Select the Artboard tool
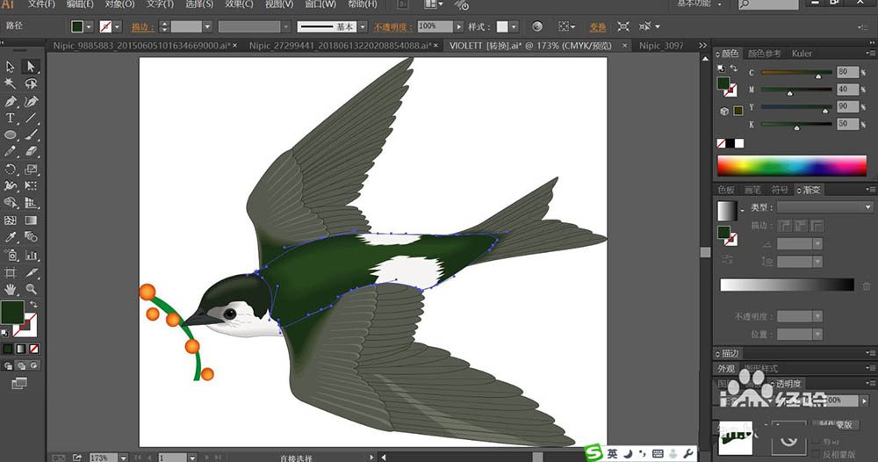This screenshot has width=878, height=462. [x=10, y=272]
